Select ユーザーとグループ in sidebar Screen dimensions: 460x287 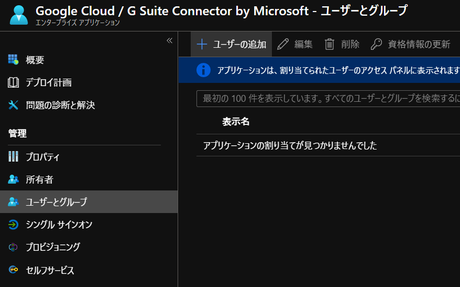[x=57, y=202]
